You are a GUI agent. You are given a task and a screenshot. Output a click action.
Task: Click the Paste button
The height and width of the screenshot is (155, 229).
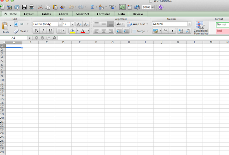coord(6,28)
